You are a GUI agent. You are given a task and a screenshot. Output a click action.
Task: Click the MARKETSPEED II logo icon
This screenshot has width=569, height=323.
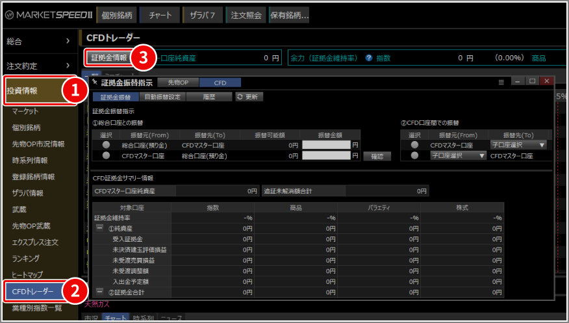(10, 15)
